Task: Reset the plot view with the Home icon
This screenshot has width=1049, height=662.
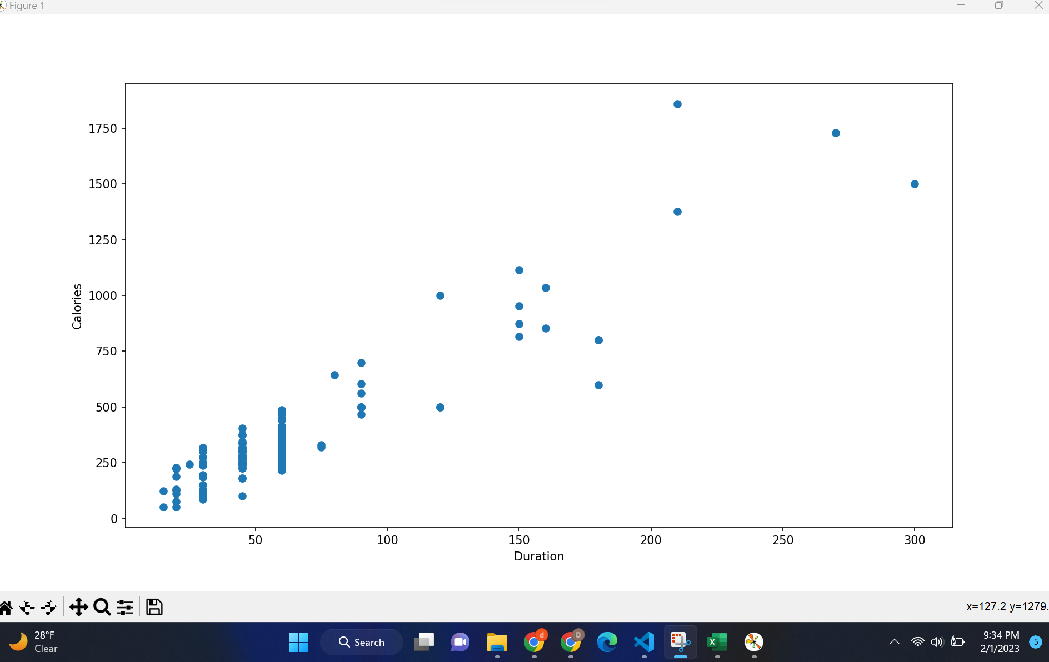Action: click(6, 607)
